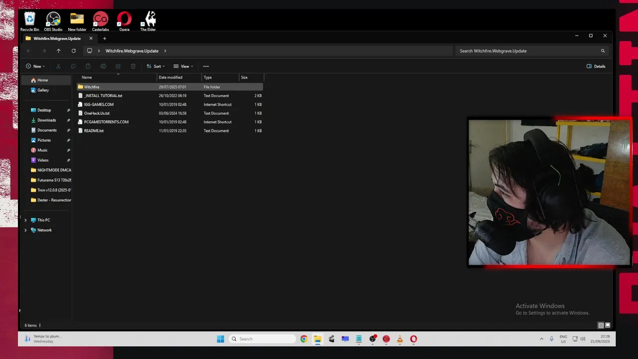Image resolution: width=638 pixels, height=359 pixels.
Task: Expand This PC in navigation pane
Action: coord(25,220)
